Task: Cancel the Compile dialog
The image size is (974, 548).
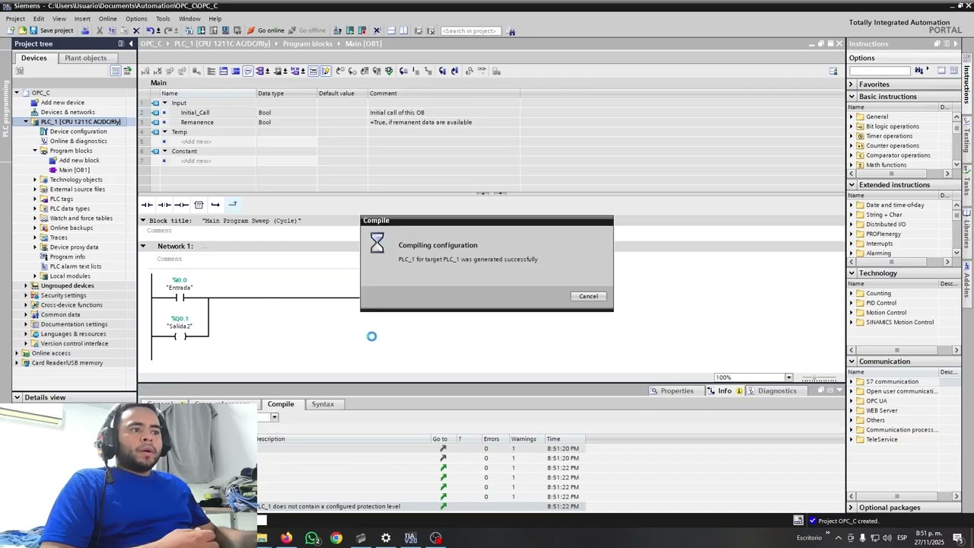Action: tap(588, 296)
